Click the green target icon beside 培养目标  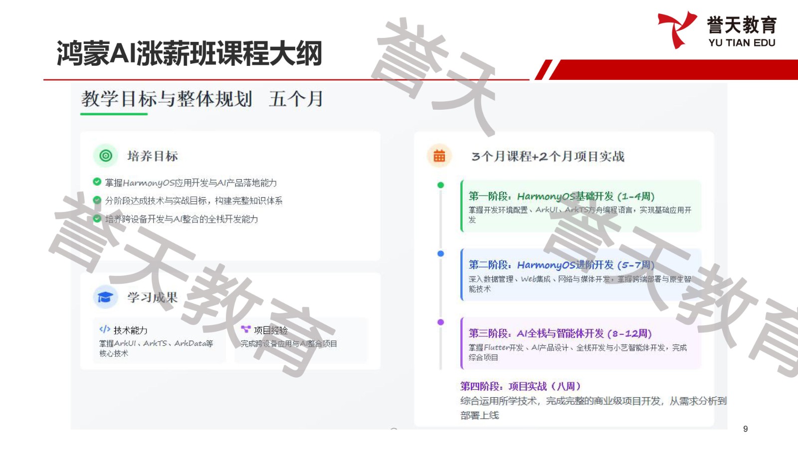pyautogui.click(x=106, y=156)
